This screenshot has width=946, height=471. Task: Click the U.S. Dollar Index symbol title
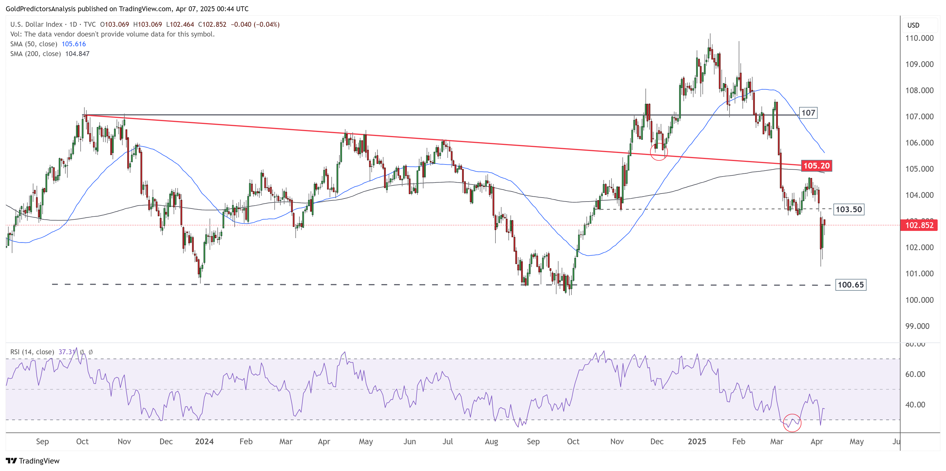pyautogui.click(x=36, y=24)
